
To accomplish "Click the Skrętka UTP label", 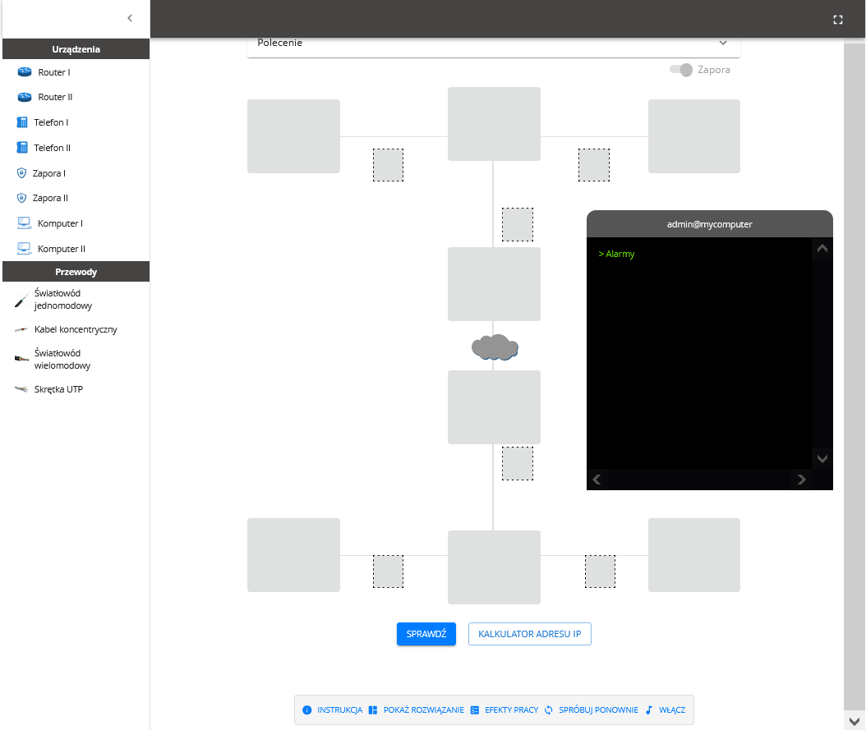I will (58, 389).
